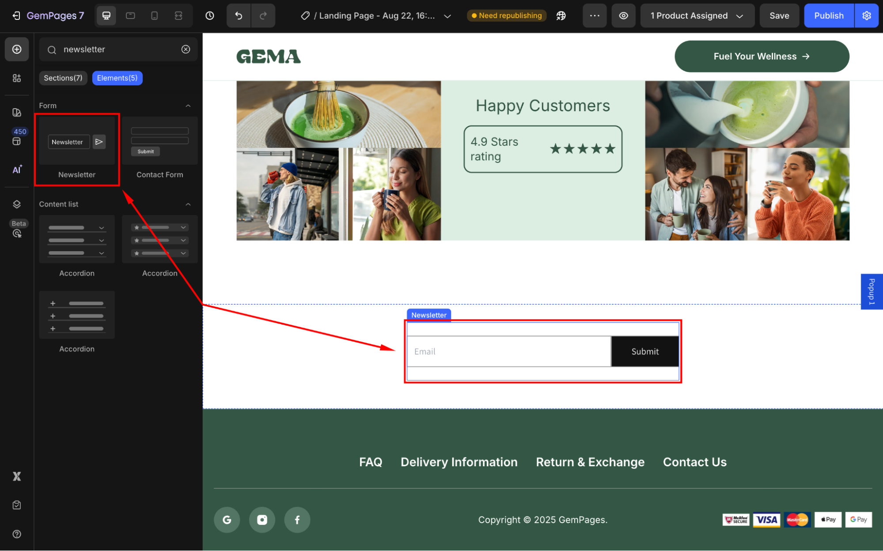Open publish settings gear icon
Image resolution: width=883 pixels, height=551 pixels.
[866, 16]
